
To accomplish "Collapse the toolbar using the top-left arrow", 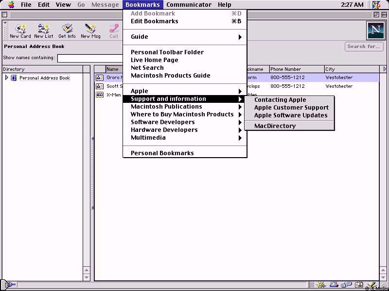I will (5, 23).
